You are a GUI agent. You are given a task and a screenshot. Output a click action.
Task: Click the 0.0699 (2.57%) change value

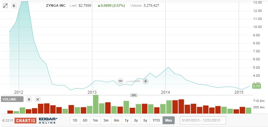(111, 6)
